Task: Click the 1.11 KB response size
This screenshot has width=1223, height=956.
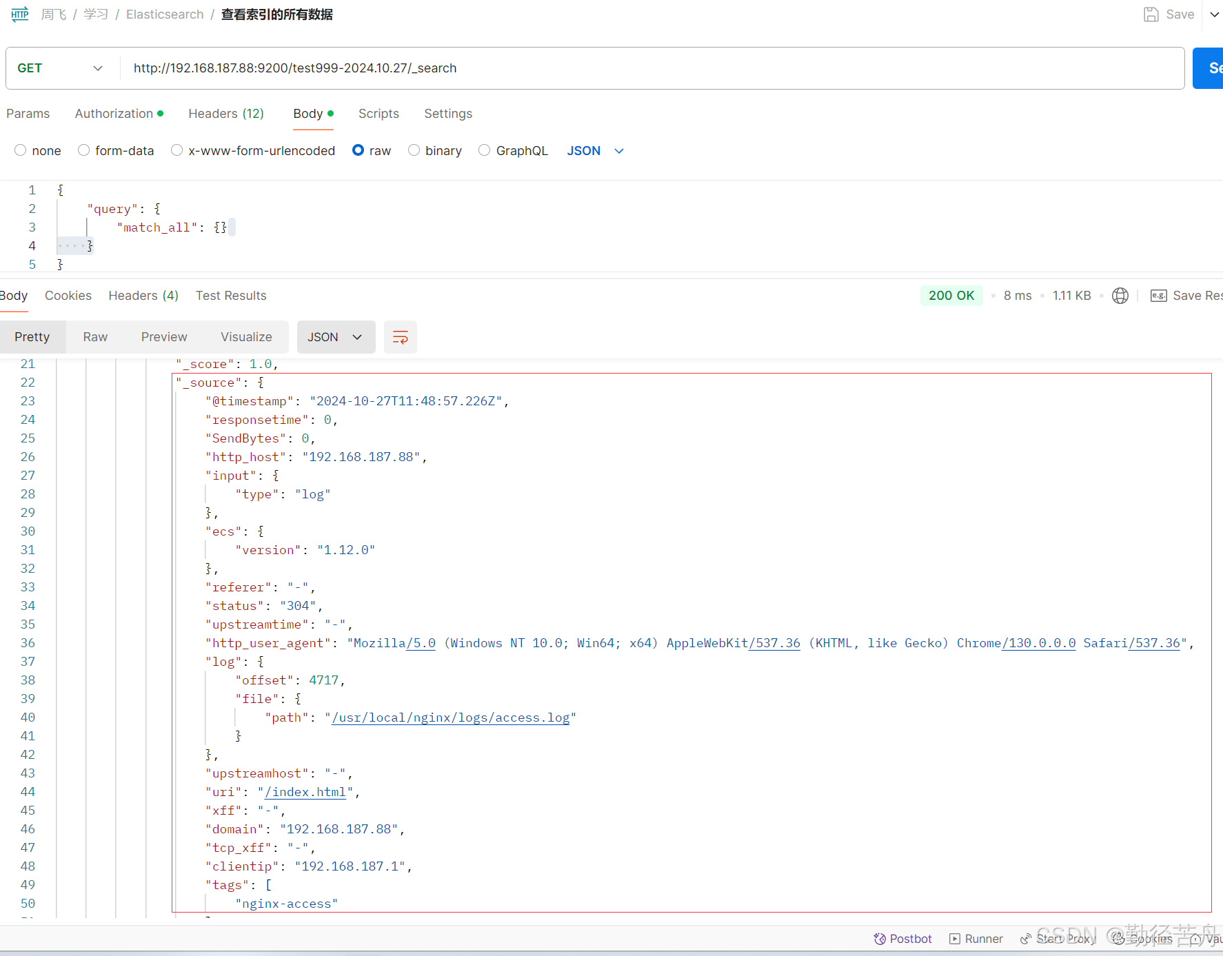Action: click(x=1072, y=296)
